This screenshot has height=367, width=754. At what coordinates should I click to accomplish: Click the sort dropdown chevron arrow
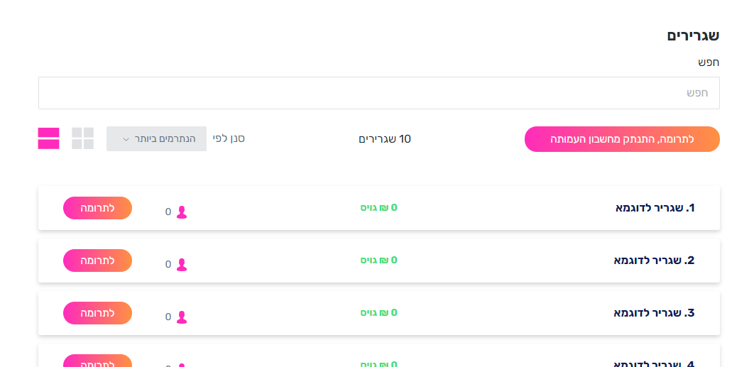(x=126, y=140)
